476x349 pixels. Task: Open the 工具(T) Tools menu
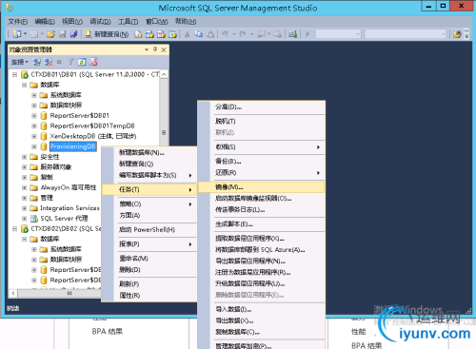coord(128,22)
